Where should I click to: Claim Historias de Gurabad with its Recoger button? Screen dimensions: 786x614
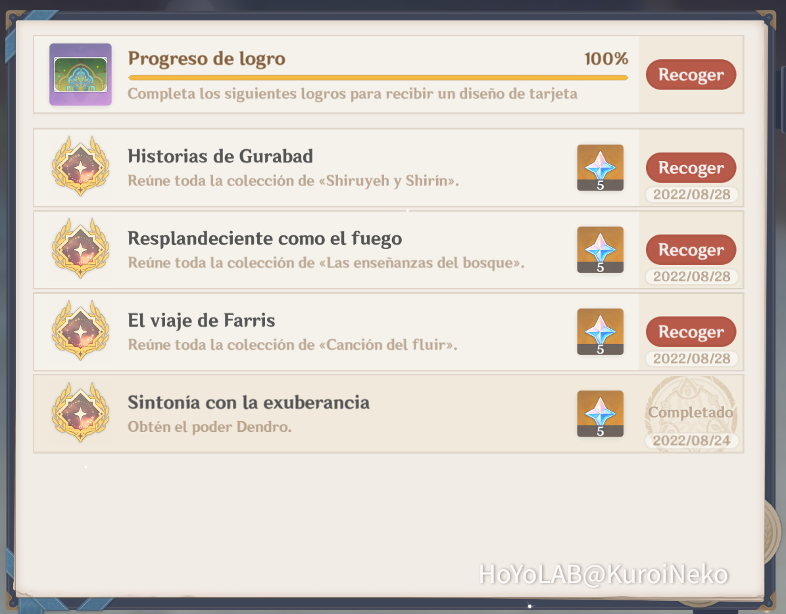click(691, 168)
